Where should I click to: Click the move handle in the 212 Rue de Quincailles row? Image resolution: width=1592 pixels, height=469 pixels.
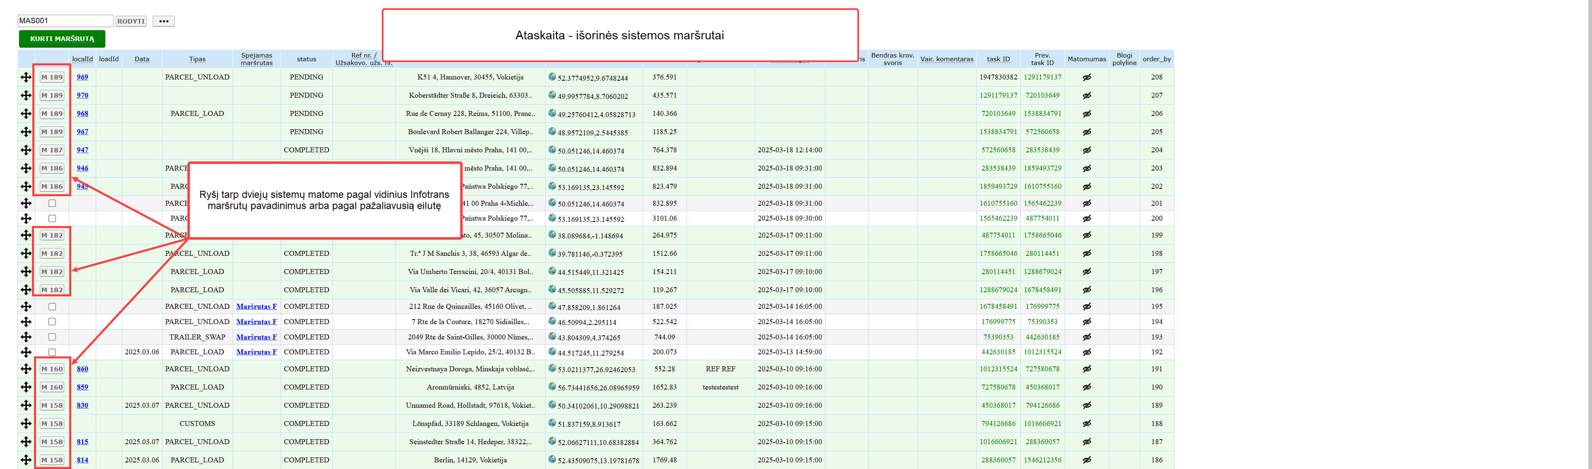click(26, 306)
